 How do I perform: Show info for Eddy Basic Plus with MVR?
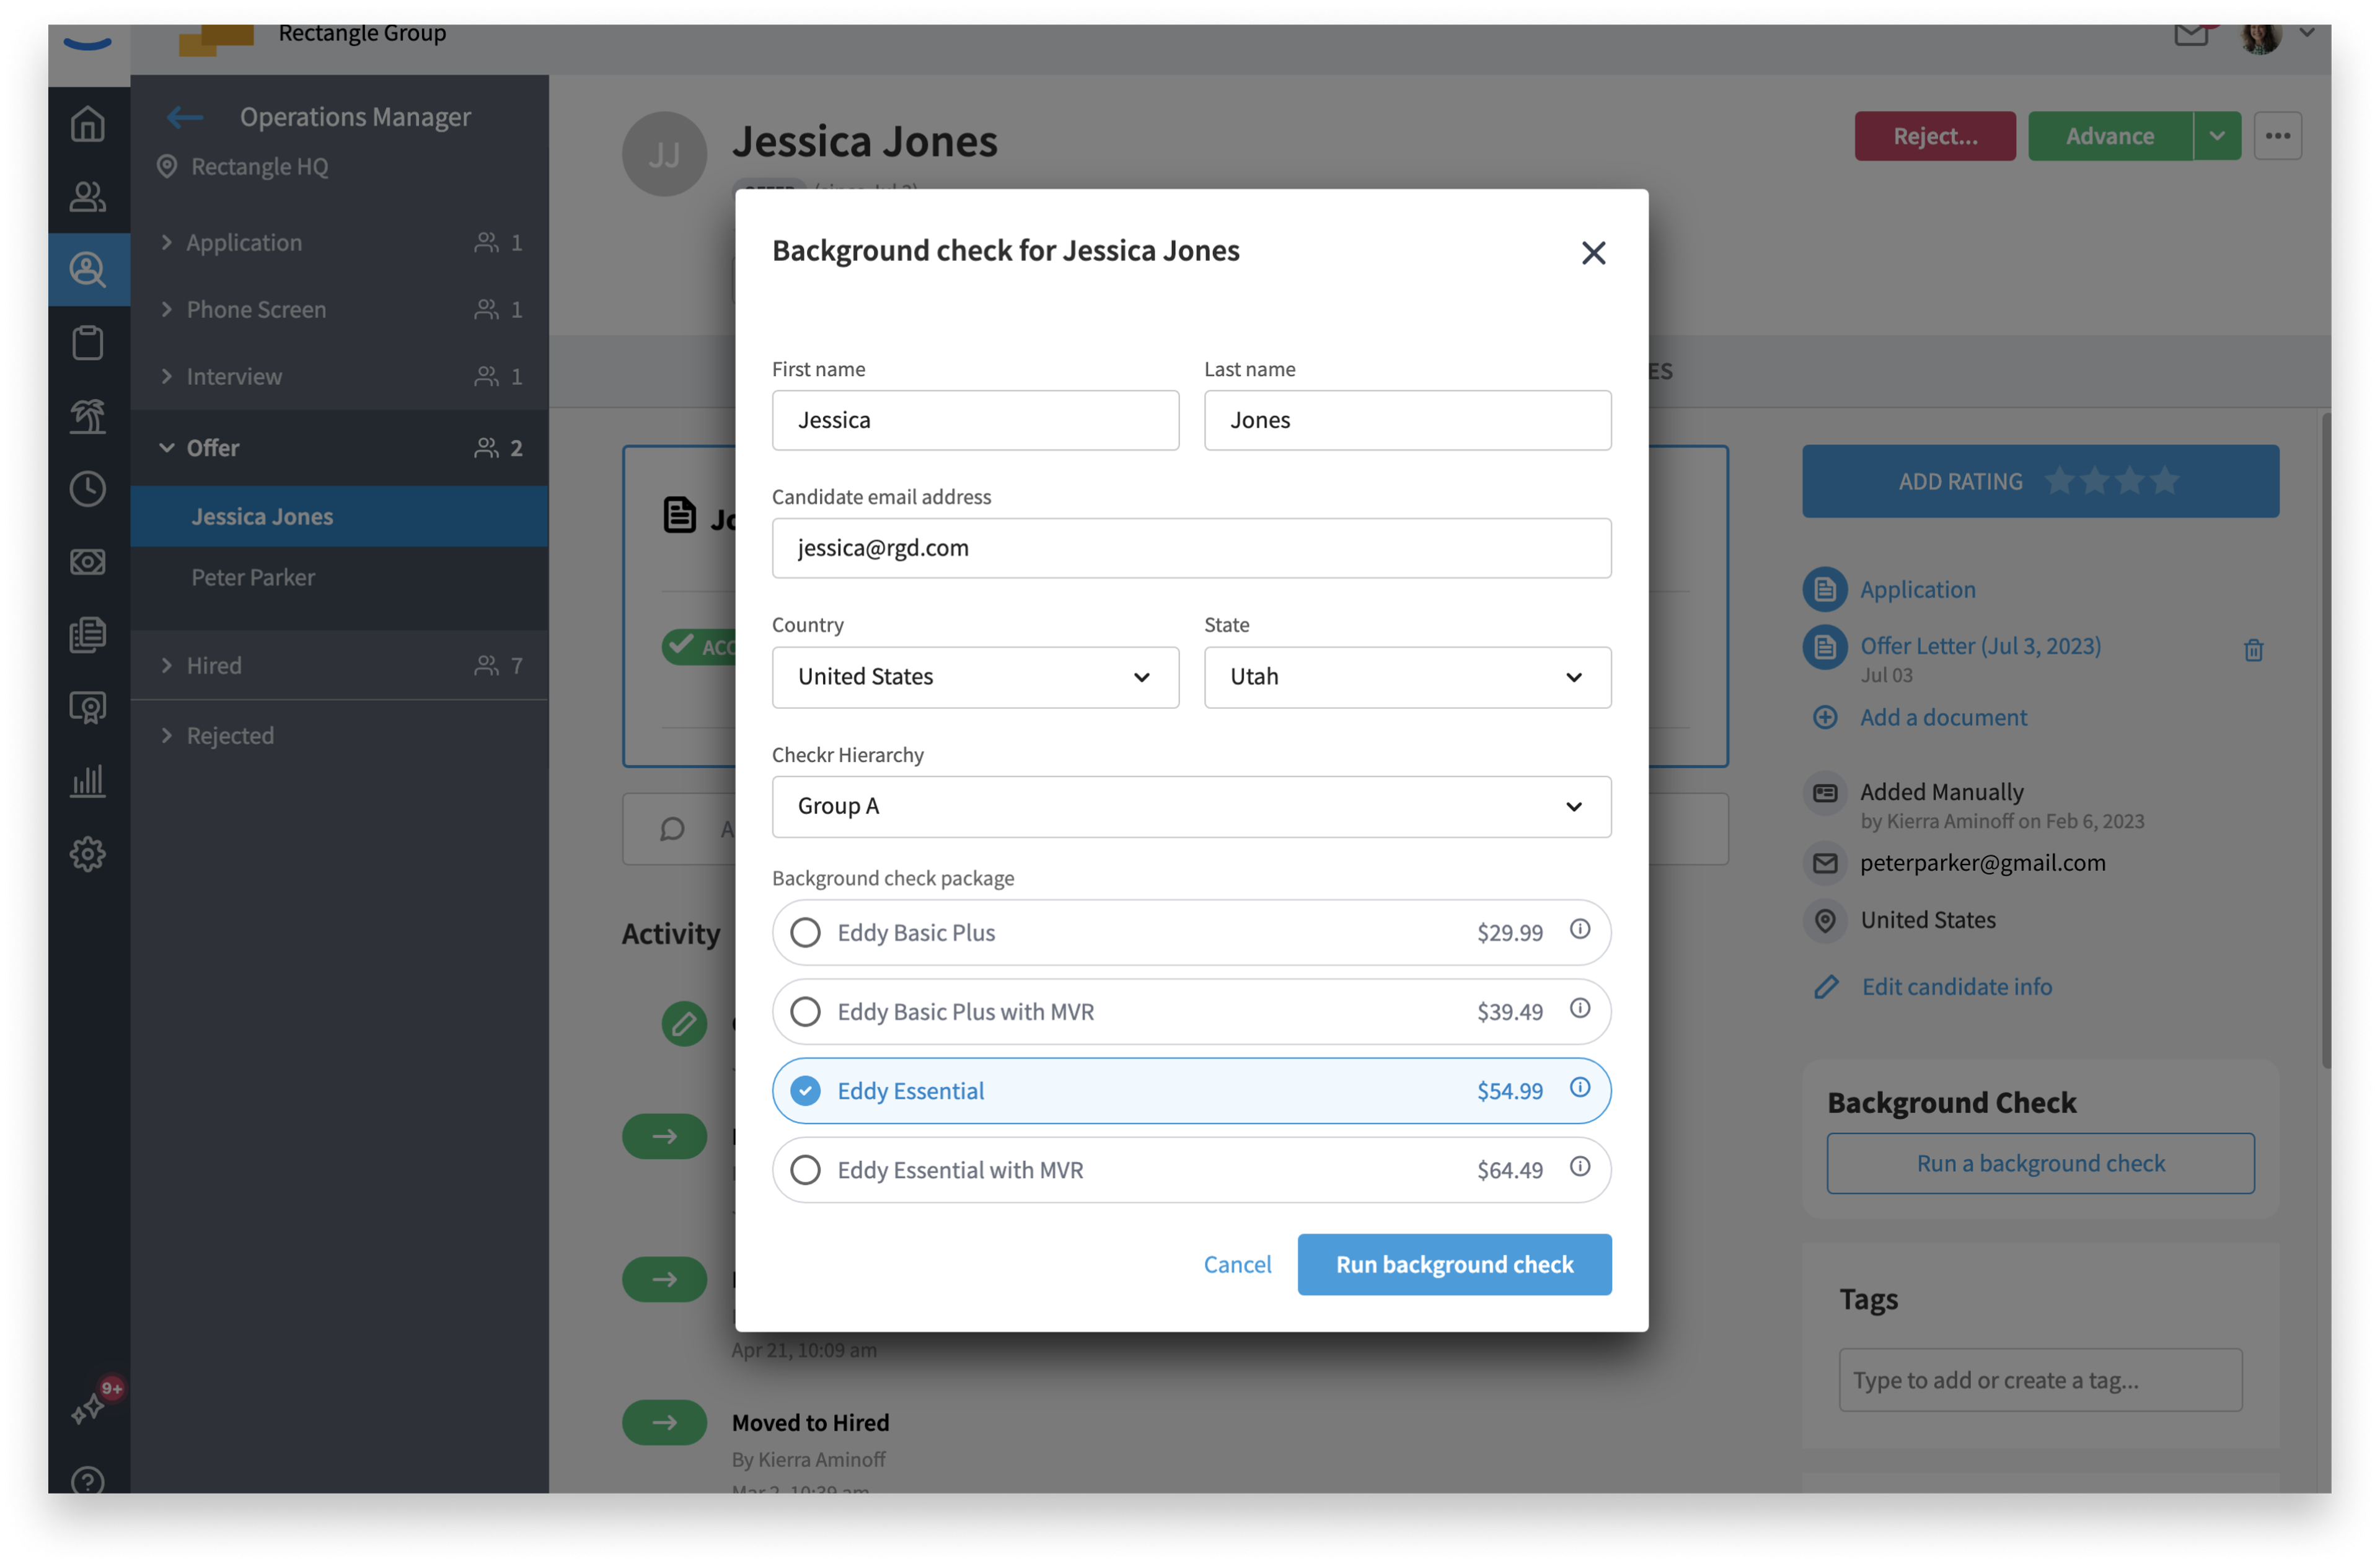click(x=1580, y=1008)
